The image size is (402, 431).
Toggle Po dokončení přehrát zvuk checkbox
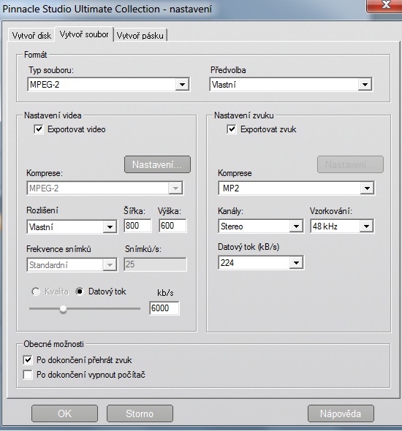(x=28, y=360)
